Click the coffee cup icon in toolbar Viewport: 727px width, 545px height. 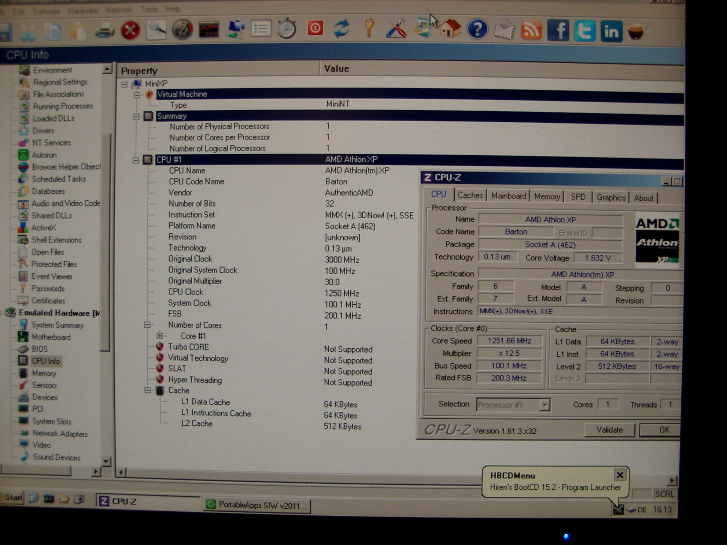pos(636,32)
